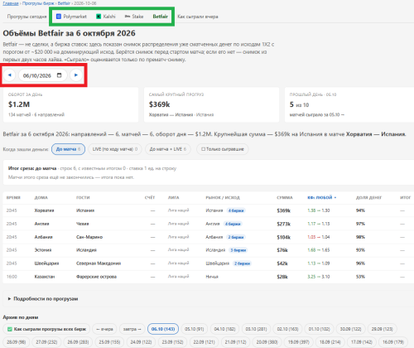Click the '3.25 → 3.10' odds value
This screenshot has width=414, height=348.
click(319, 277)
